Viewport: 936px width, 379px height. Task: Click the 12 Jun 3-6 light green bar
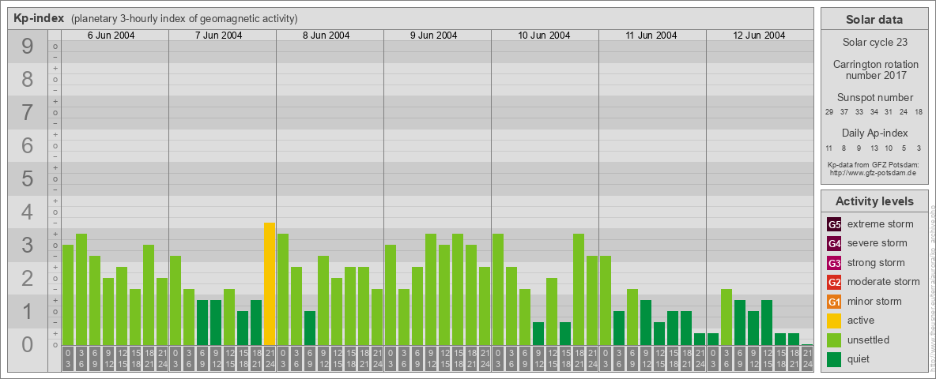(x=727, y=317)
